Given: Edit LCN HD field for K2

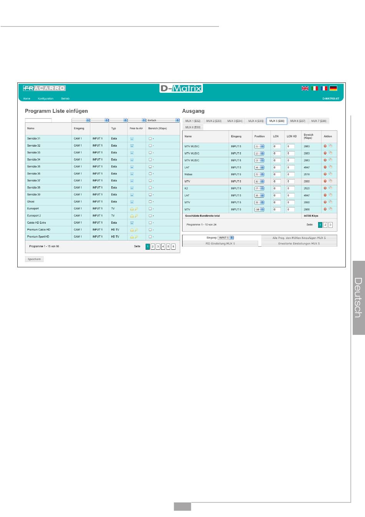Looking at the screenshot, I should [290, 189].
